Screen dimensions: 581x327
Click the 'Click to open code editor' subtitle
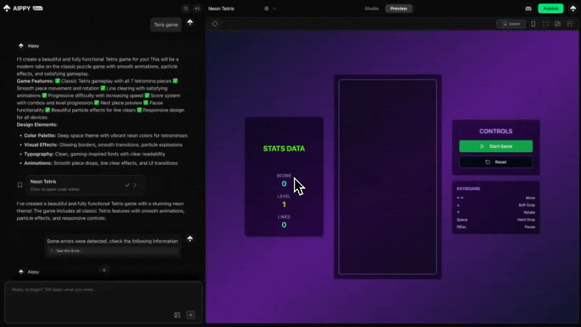pos(55,189)
